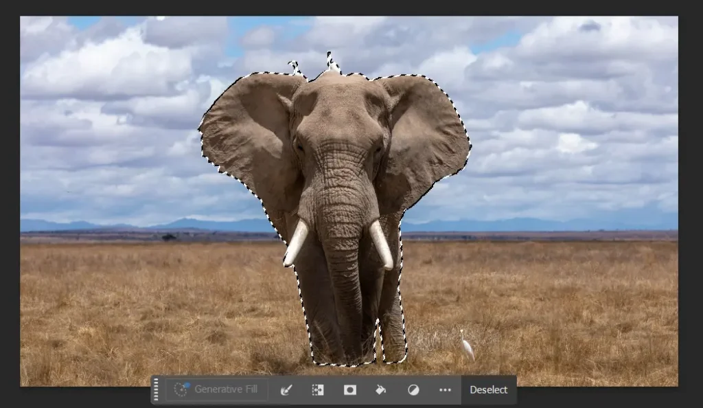703x408 pixels.
Task: Select the Modify selection brush icon
Action: (286, 390)
